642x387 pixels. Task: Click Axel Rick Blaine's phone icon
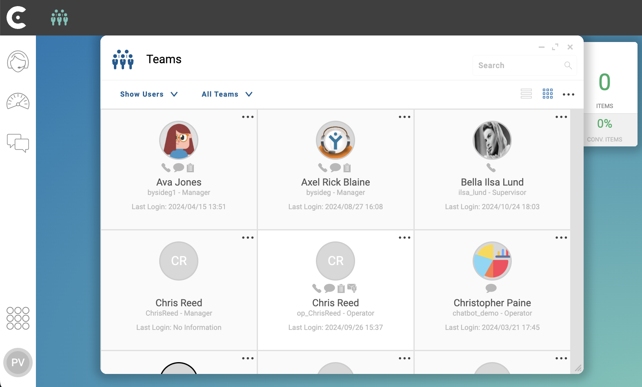323,168
